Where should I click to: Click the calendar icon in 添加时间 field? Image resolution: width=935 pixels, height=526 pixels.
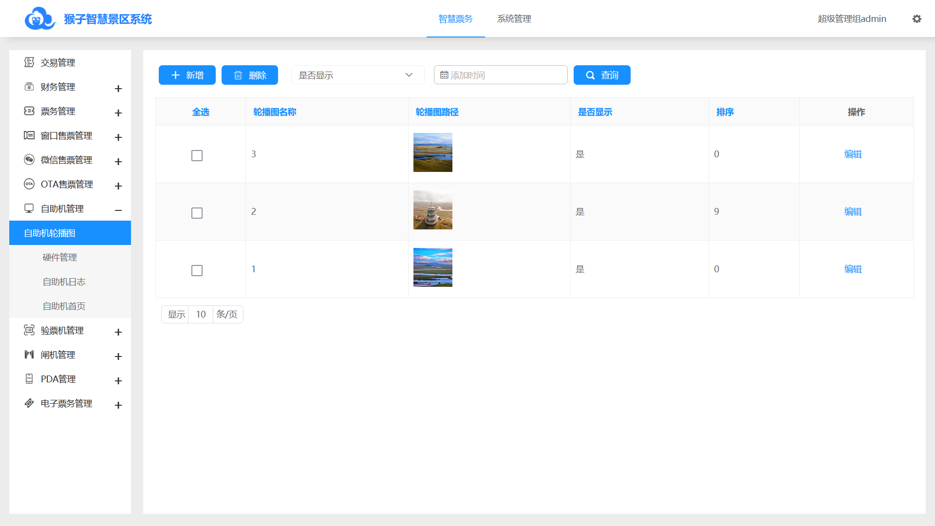click(x=444, y=75)
